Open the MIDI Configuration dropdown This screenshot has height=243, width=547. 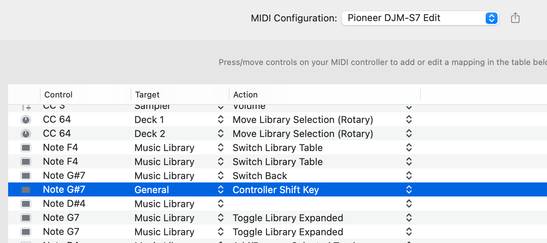(x=420, y=18)
